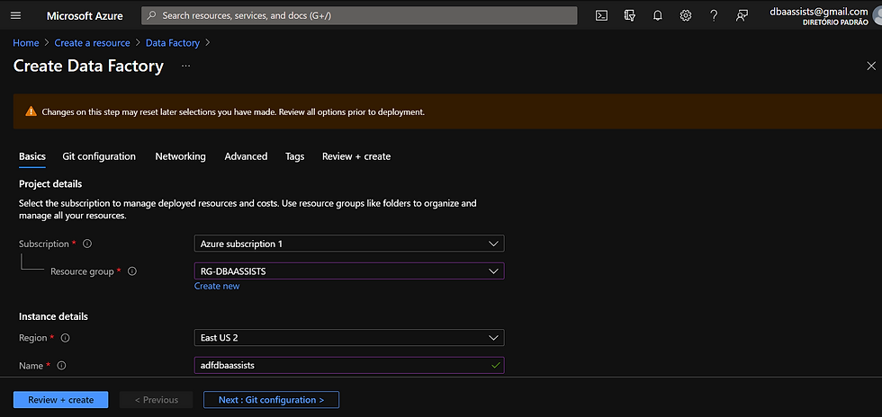This screenshot has height=417, width=882.
Task: Close the Create Data Factory blade
Action: click(870, 67)
